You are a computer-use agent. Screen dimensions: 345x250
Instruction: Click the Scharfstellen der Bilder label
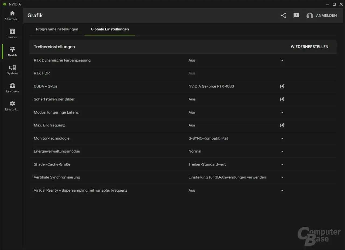coord(54,99)
